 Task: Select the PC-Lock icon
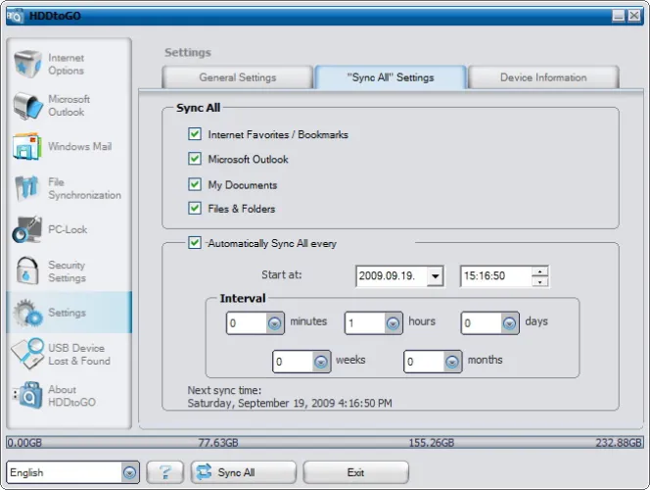pos(27,229)
